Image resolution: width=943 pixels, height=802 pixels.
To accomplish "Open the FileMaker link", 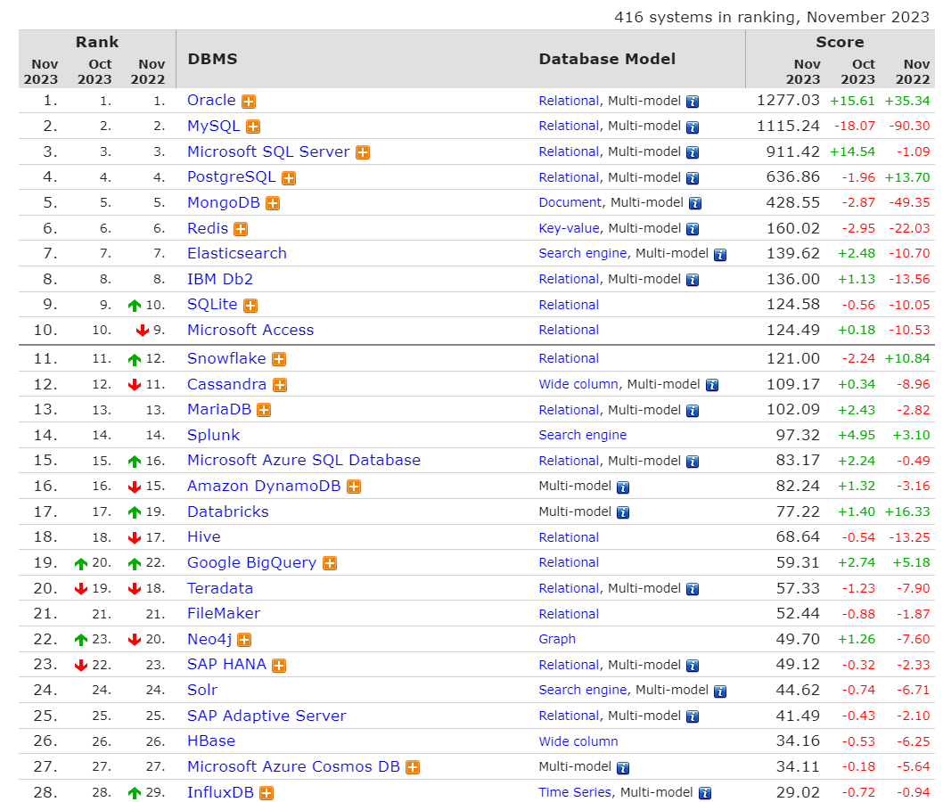I will (224, 614).
